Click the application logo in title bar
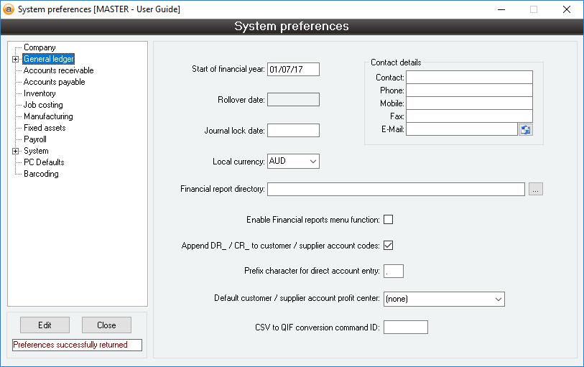Viewport: 584px width, 367px height. click(x=9, y=9)
